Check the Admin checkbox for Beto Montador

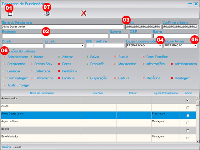point(187,138)
